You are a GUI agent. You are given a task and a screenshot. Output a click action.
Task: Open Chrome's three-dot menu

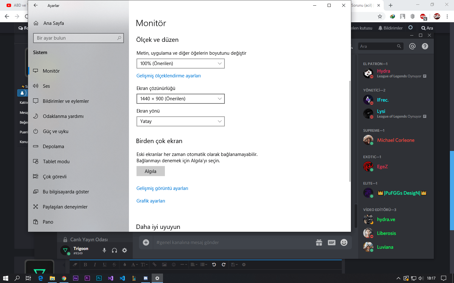(x=447, y=16)
